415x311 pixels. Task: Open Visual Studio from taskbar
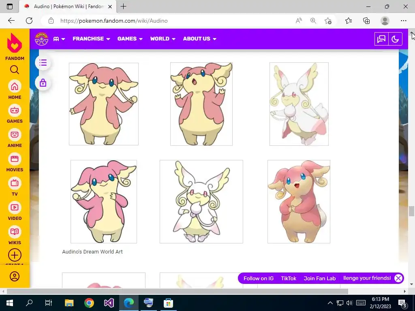109,303
